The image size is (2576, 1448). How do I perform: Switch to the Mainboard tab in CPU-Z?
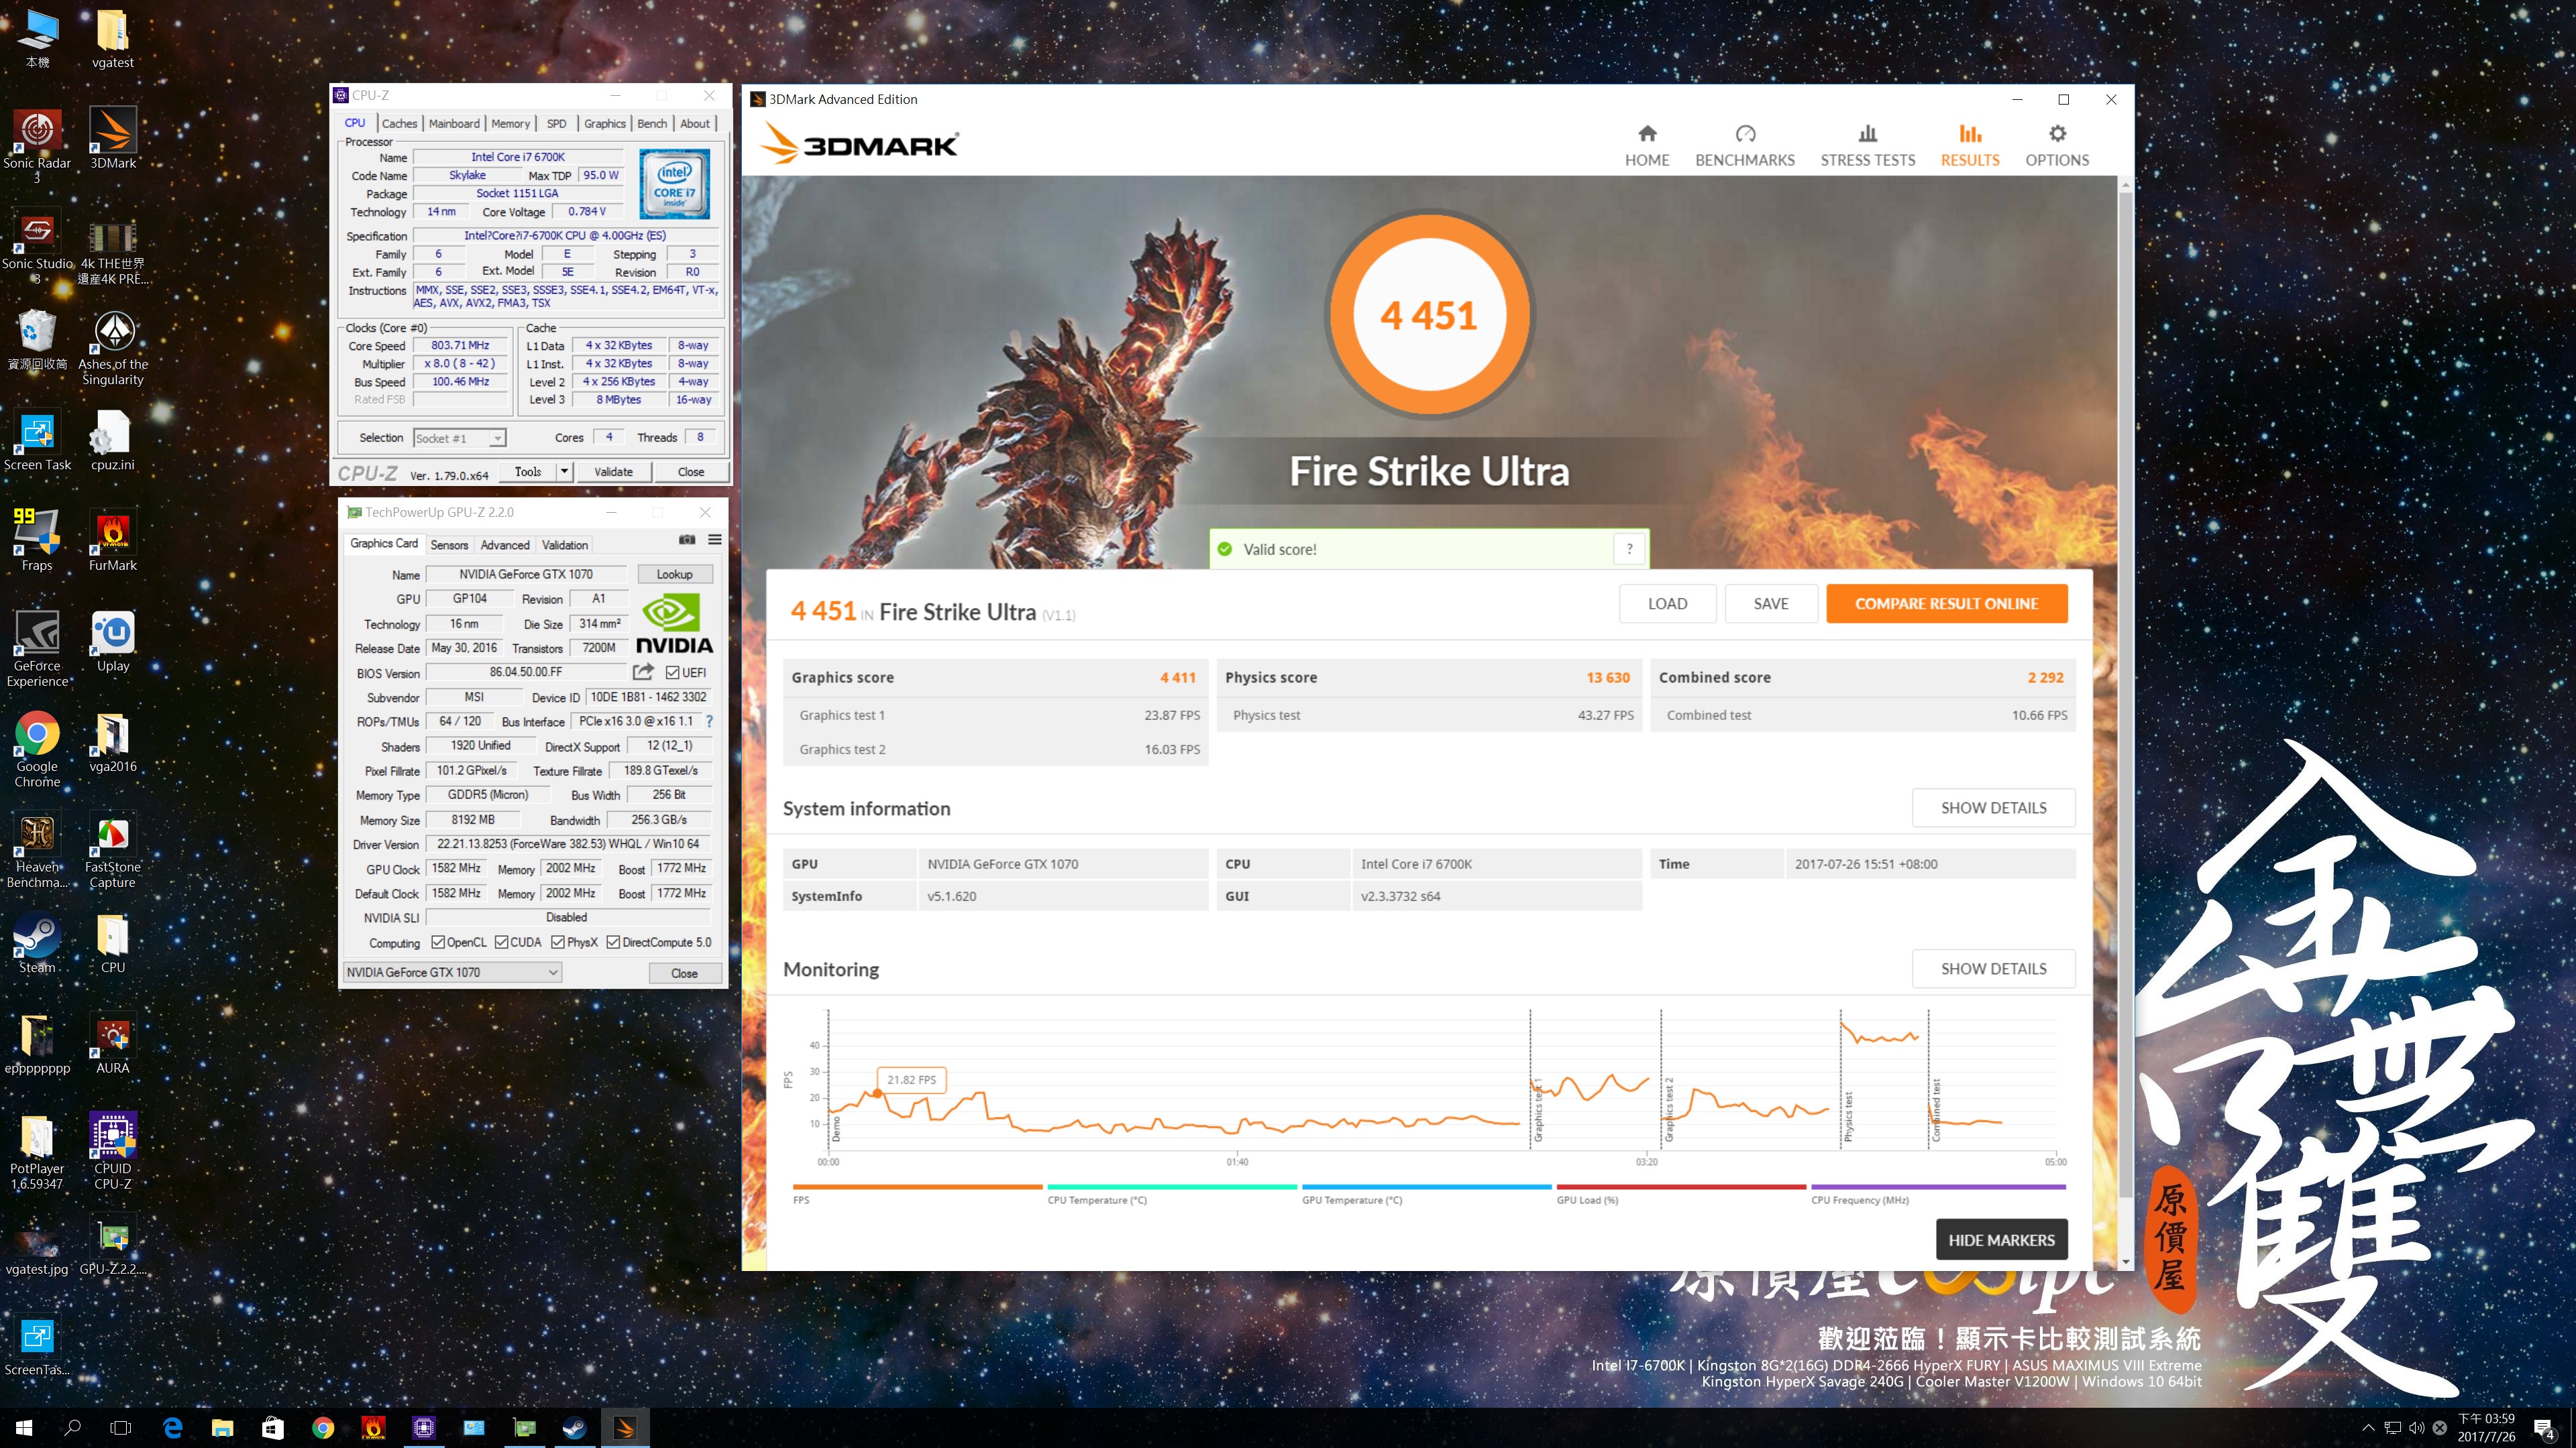click(x=454, y=124)
